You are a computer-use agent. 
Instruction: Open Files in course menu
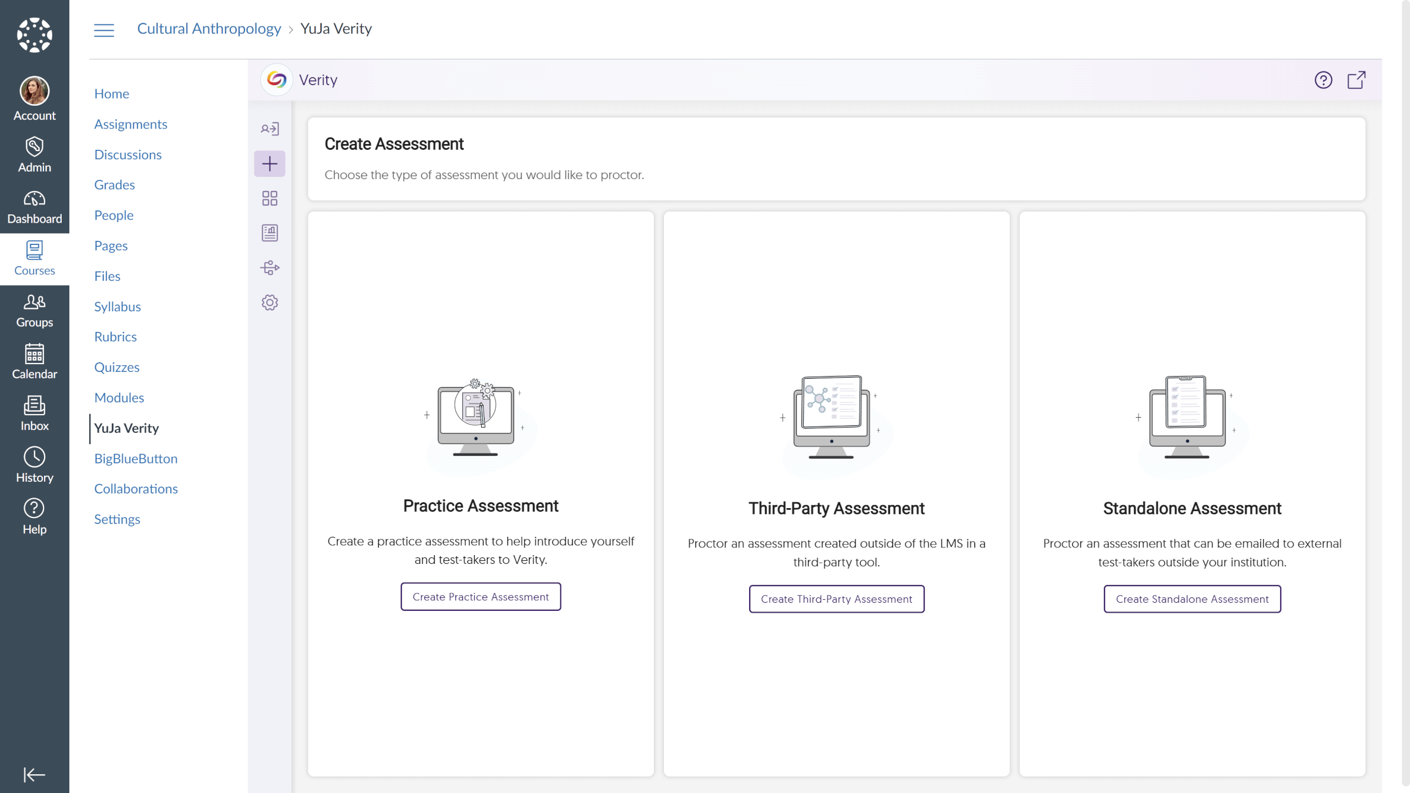tap(107, 276)
